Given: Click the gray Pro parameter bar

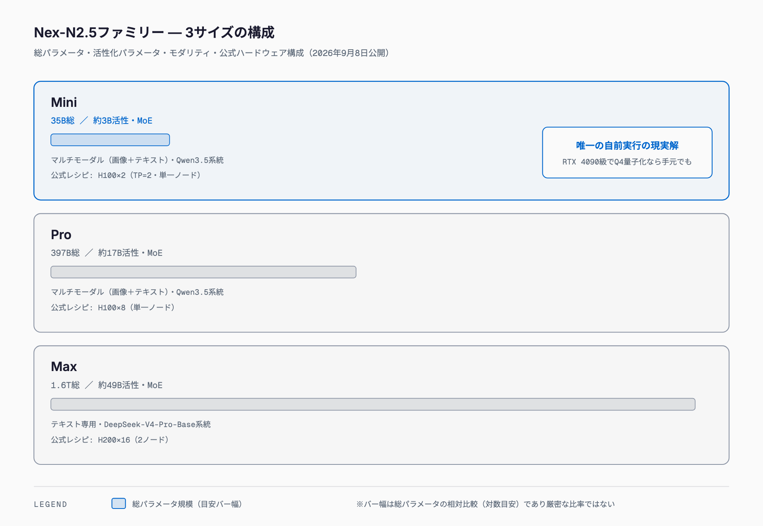Looking at the screenshot, I should tap(203, 272).
